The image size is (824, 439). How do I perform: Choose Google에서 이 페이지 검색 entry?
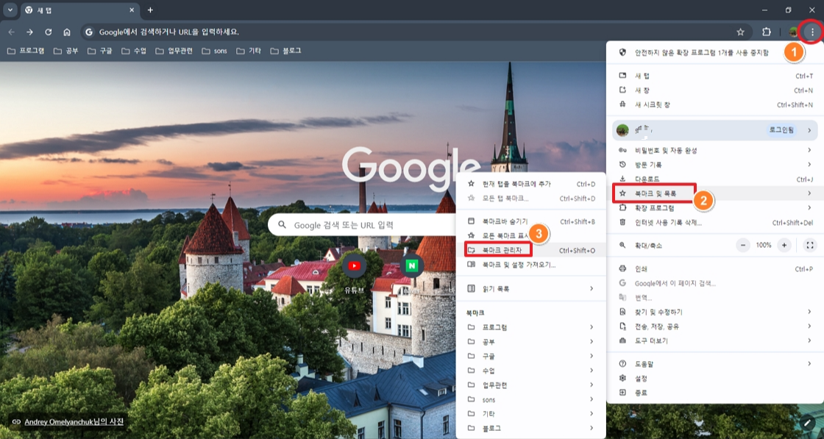(715, 283)
